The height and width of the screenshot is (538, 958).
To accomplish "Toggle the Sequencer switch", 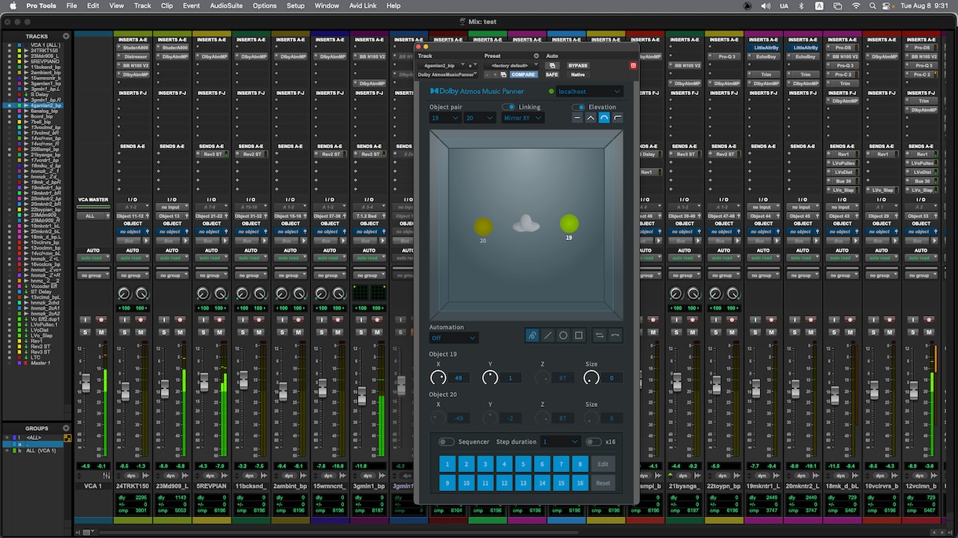I will 446,442.
